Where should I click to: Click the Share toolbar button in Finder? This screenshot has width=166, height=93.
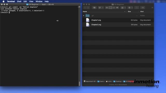pos(137,7)
